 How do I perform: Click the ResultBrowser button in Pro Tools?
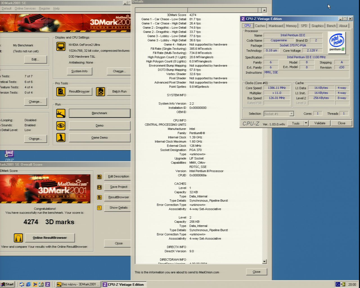pos(79,92)
